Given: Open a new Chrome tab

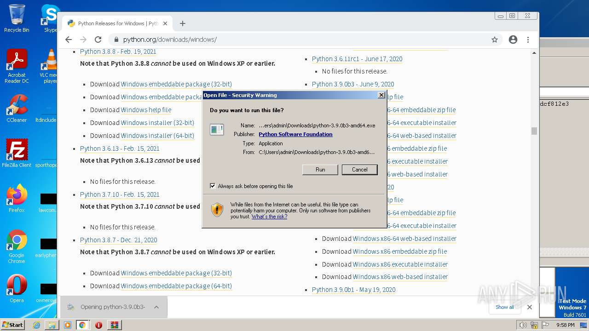Looking at the screenshot, I should pos(183,23).
